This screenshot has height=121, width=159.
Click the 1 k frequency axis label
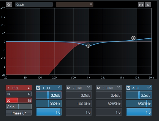point(88,78)
